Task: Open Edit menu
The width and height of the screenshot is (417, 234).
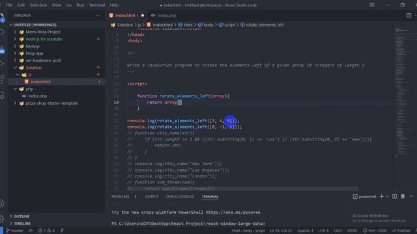Action: (21, 5)
